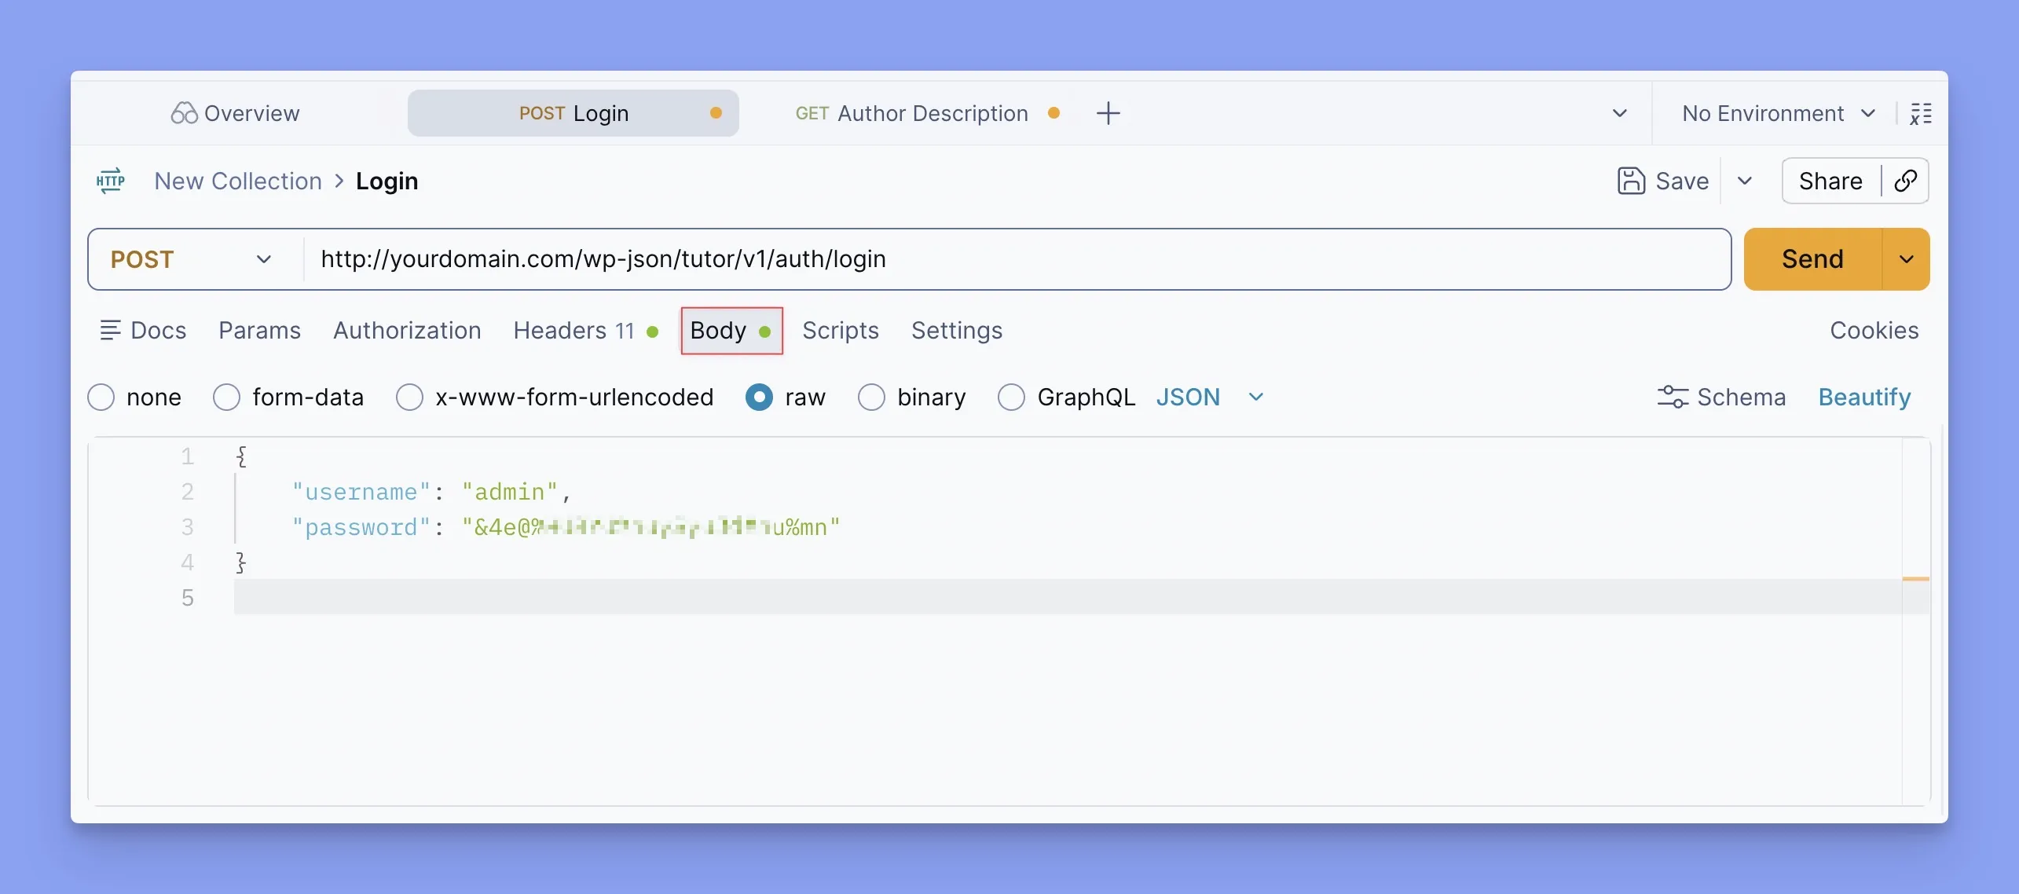2019x894 pixels.
Task: Click the Overview binoculars icon
Action: point(184,113)
